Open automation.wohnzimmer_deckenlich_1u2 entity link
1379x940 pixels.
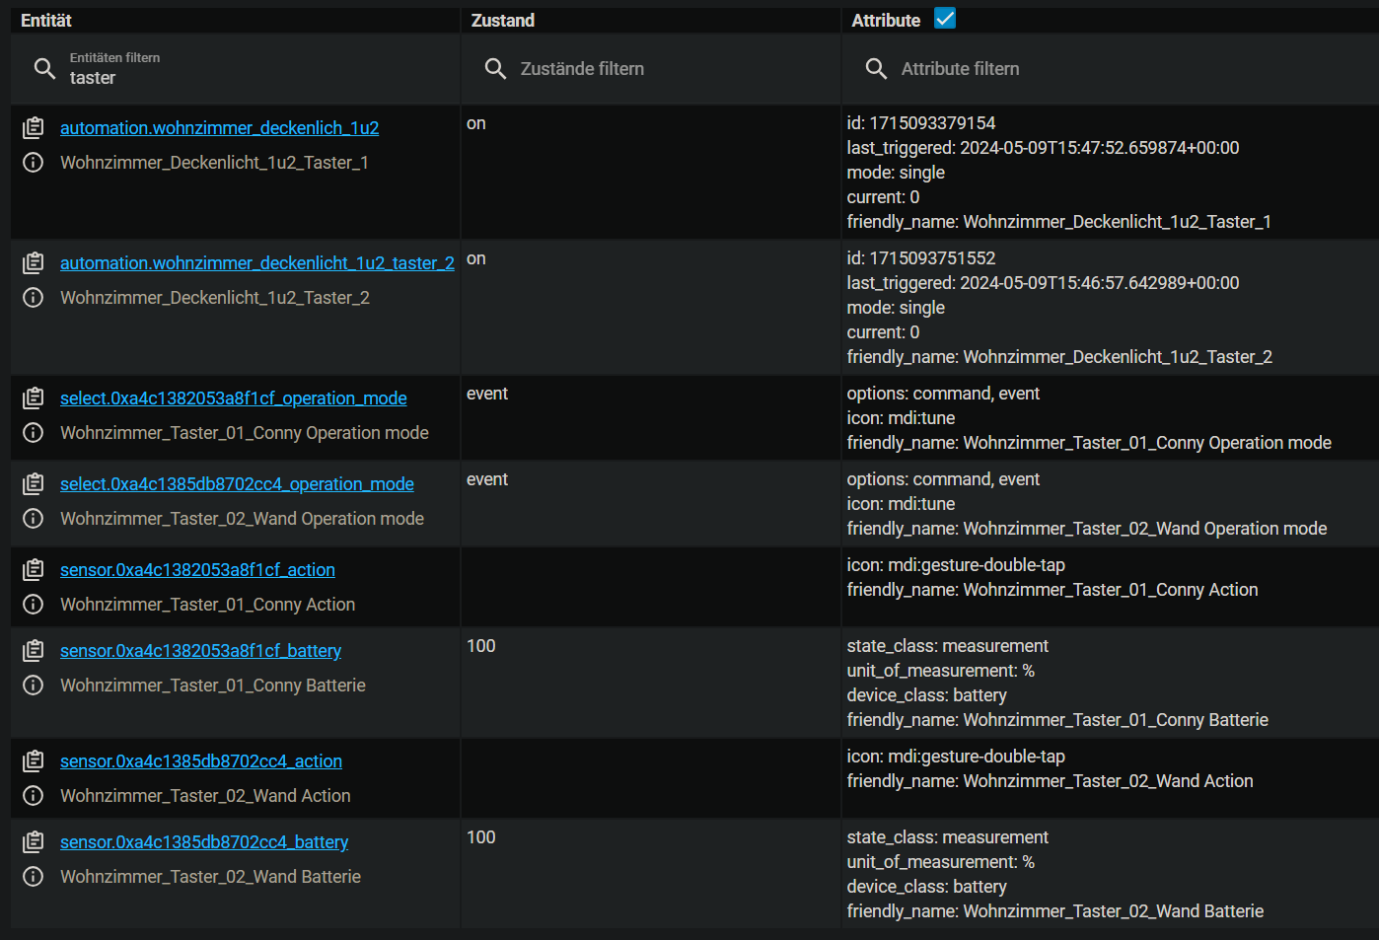(219, 128)
